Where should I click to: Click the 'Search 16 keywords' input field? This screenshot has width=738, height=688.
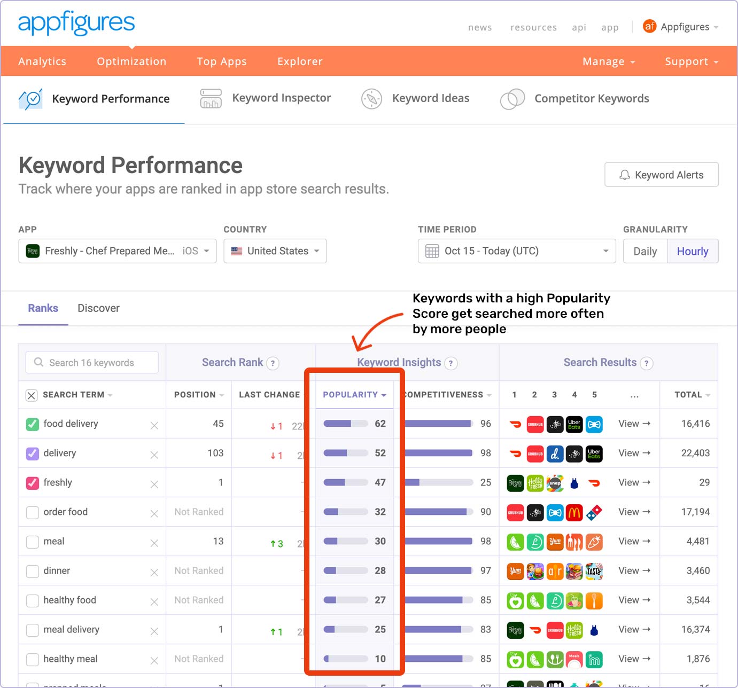[x=91, y=362]
